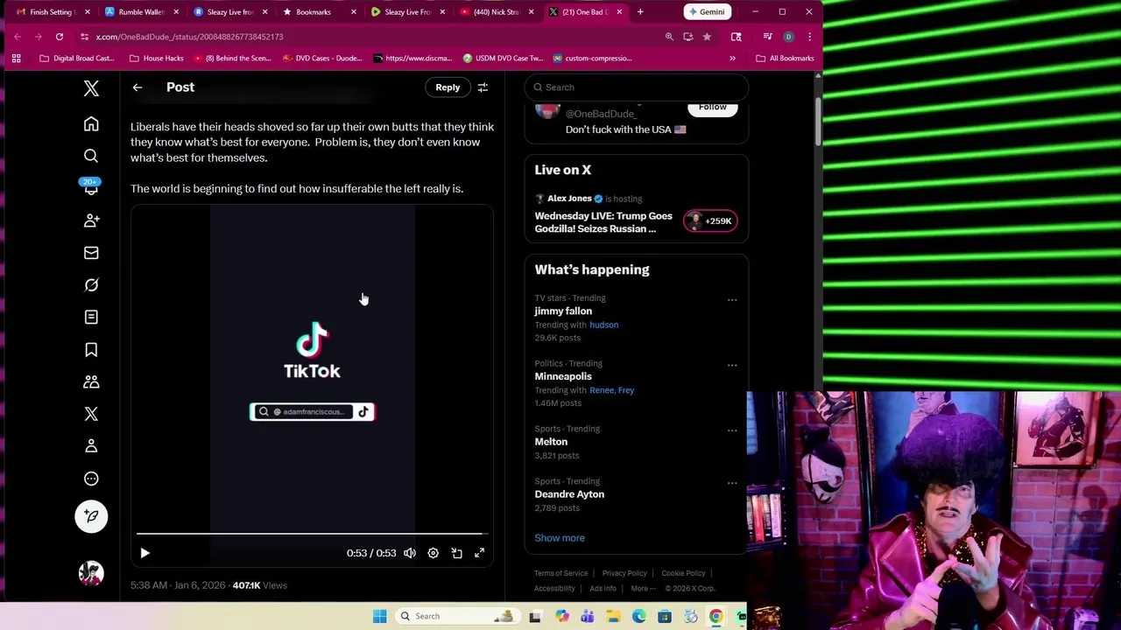Open Microsoft Edge from taskbar

coord(639,616)
